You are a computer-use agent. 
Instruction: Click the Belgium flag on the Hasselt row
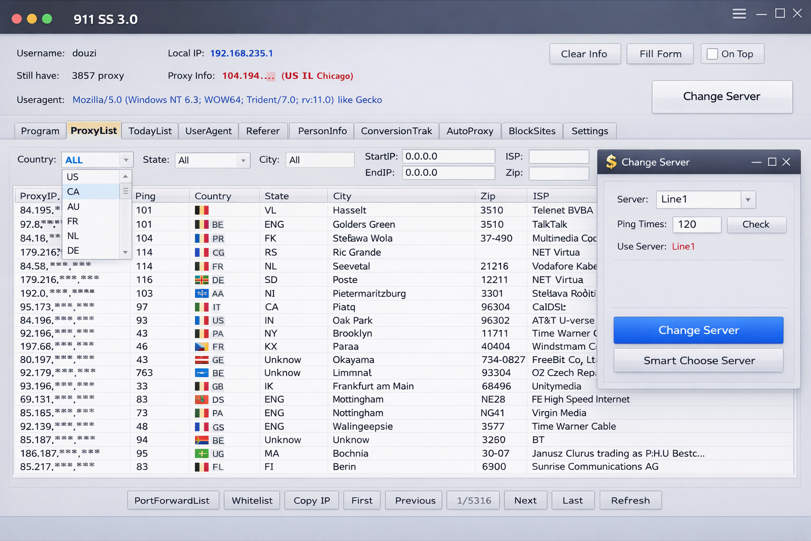[x=202, y=210]
